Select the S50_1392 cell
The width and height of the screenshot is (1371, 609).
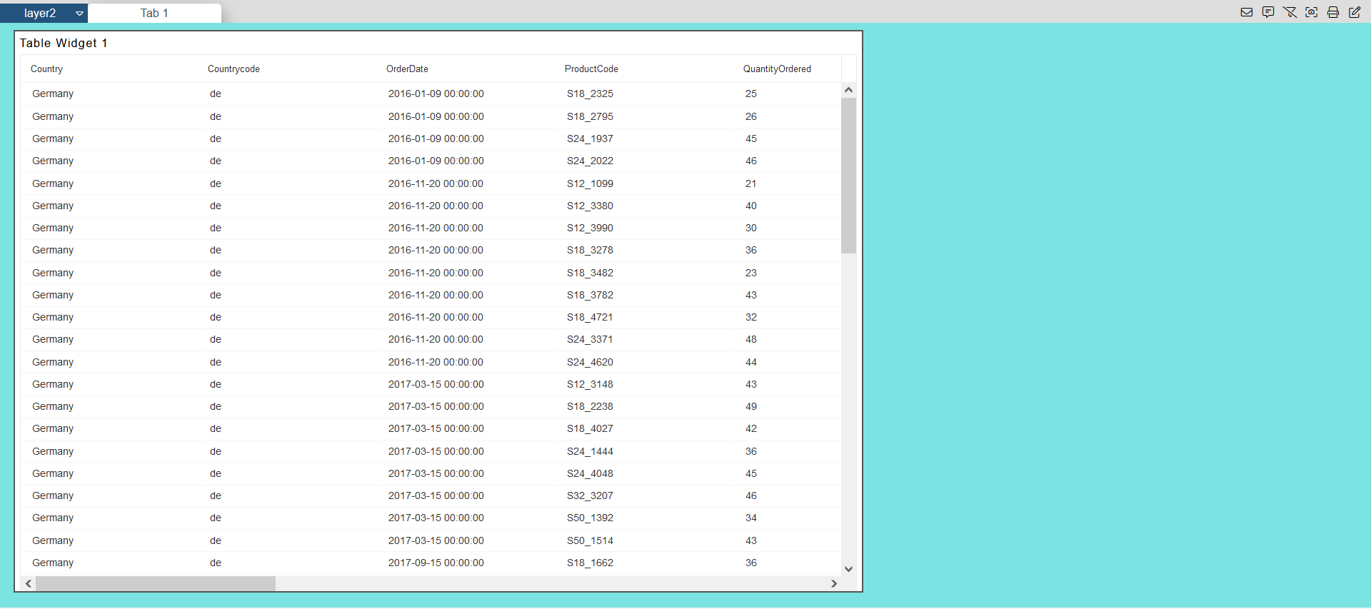[x=590, y=518]
